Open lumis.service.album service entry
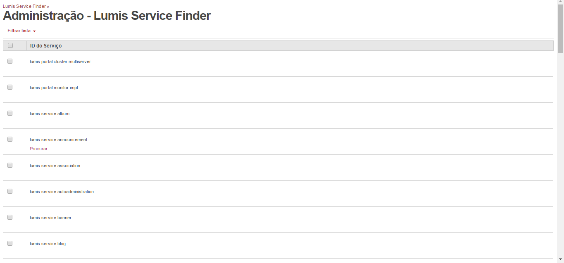 pyautogui.click(x=50, y=114)
